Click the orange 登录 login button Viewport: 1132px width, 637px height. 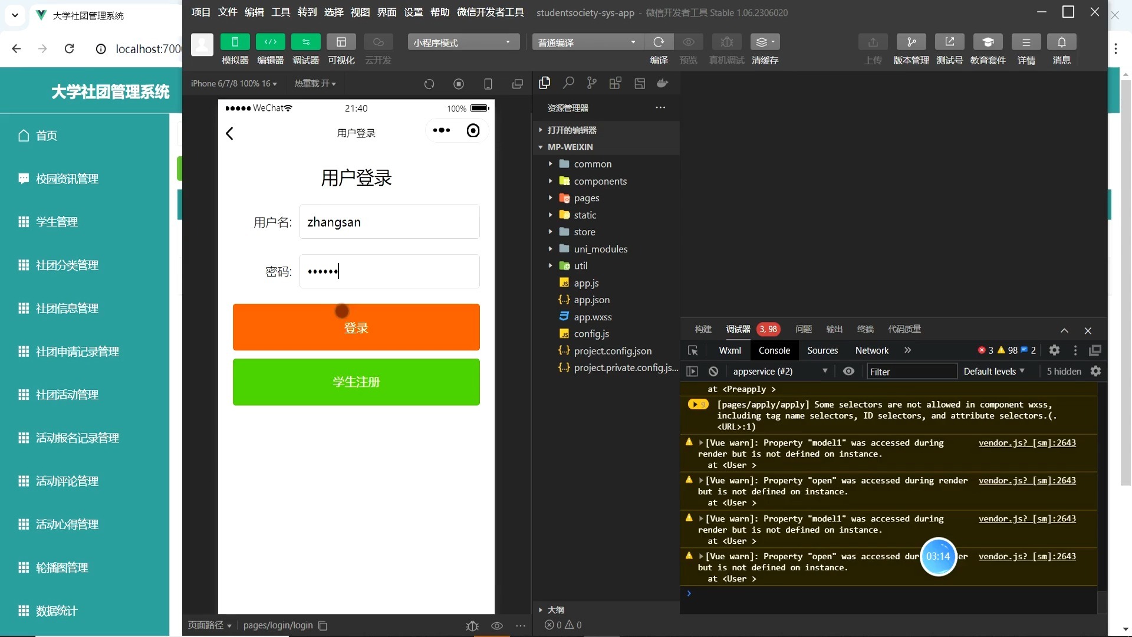[x=356, y=327]
